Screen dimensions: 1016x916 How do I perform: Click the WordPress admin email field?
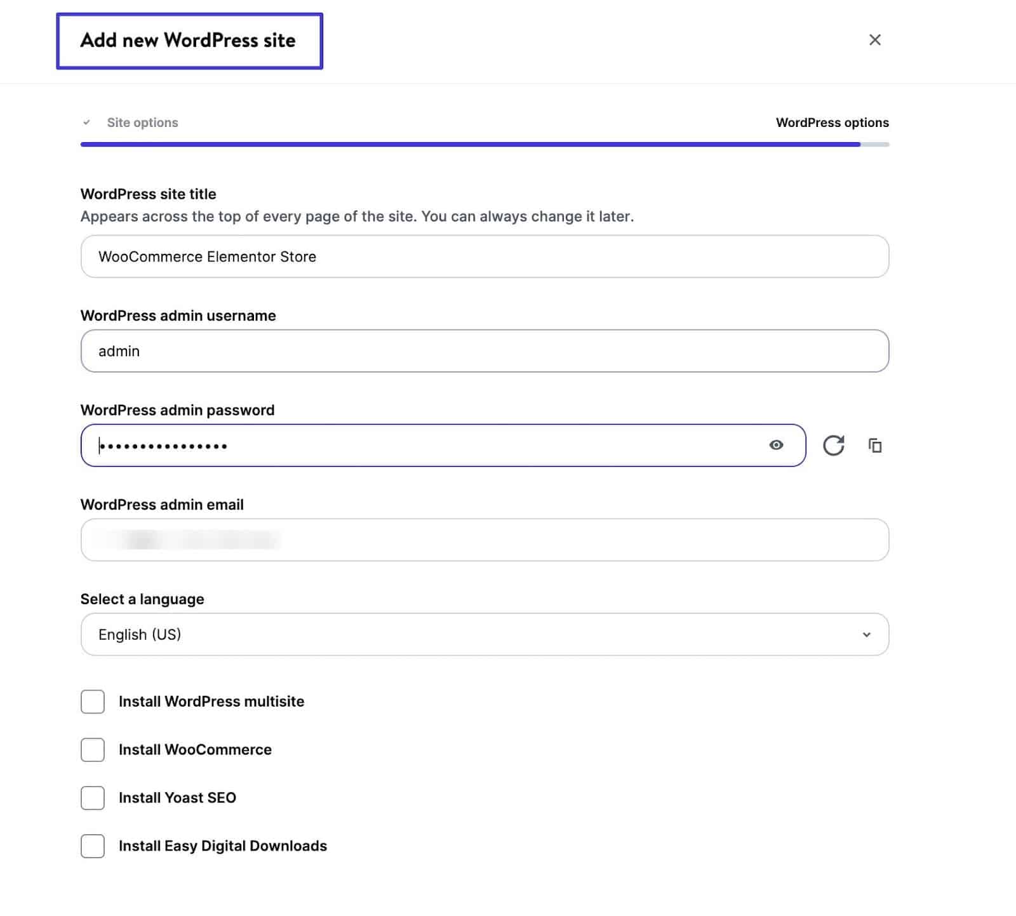pos(484,540)
